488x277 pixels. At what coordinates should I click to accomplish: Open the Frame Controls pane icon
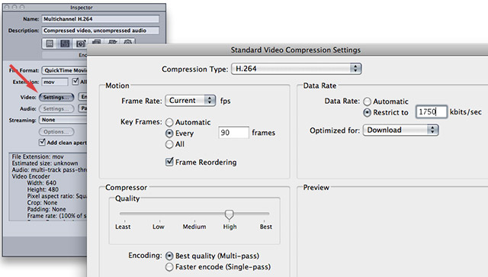(x=80, y=43)
